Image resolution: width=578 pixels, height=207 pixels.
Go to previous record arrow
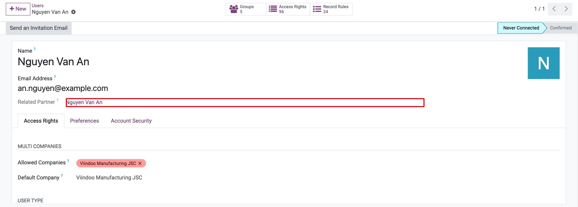point(554,9)
